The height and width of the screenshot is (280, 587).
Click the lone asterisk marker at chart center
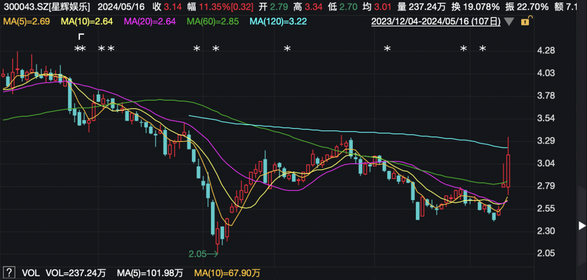pos(287,49)
